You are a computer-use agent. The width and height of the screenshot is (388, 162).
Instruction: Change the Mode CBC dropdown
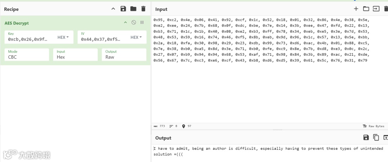[27, 55]
